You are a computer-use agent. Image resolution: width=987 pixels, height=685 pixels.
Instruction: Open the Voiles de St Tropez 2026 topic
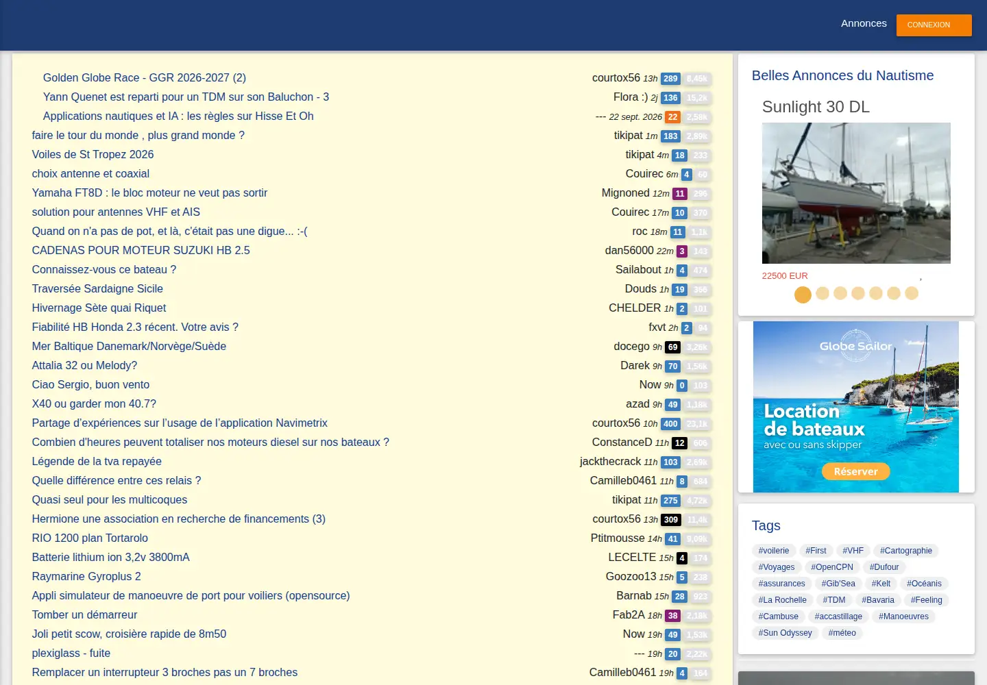point(93,155)
